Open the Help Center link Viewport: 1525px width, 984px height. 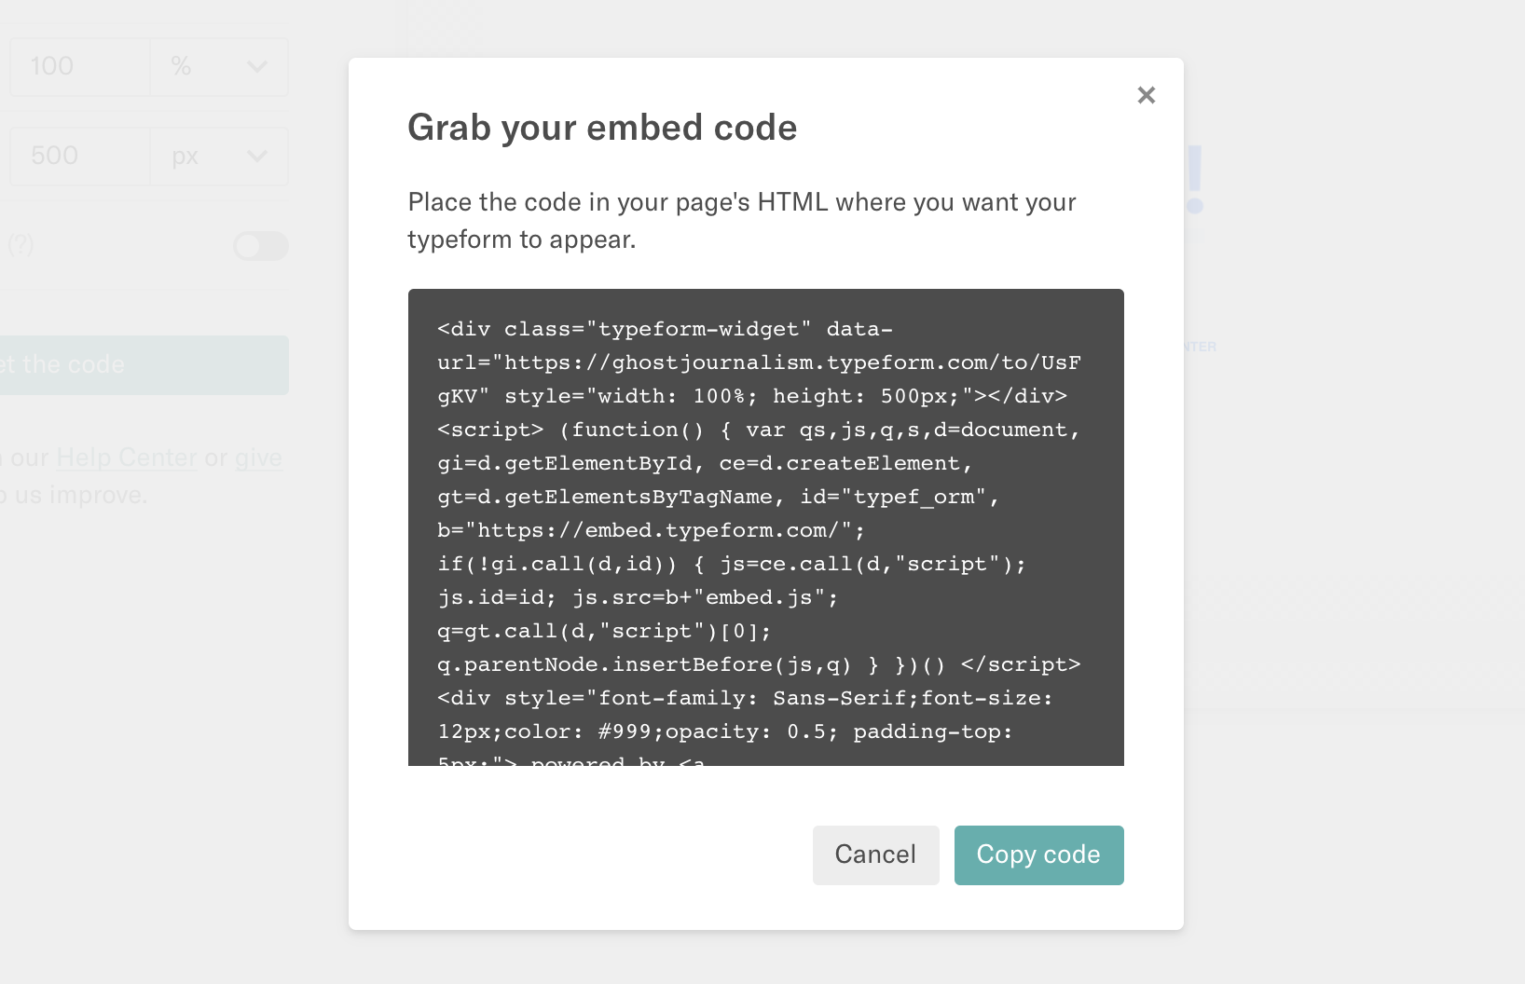[127, 458]
